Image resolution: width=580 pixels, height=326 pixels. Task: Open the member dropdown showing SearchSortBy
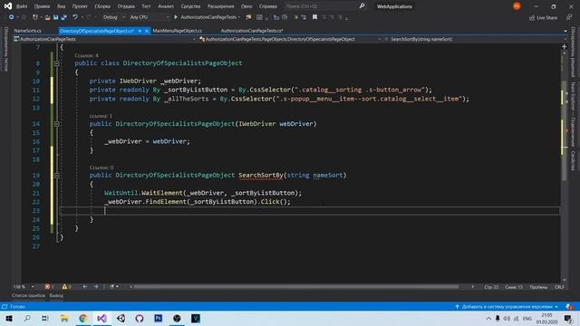[475, 39]
